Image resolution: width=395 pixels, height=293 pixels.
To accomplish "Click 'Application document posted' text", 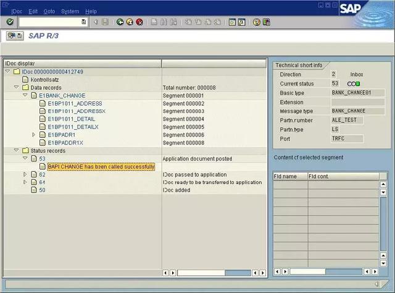I will point(197,159).
